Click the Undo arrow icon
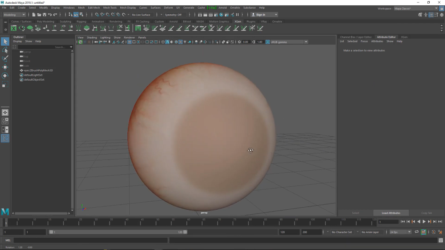 coord(50,15)
